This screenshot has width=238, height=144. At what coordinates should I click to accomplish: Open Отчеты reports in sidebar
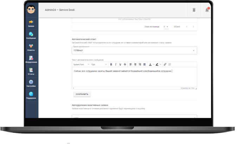click(31, 71)
